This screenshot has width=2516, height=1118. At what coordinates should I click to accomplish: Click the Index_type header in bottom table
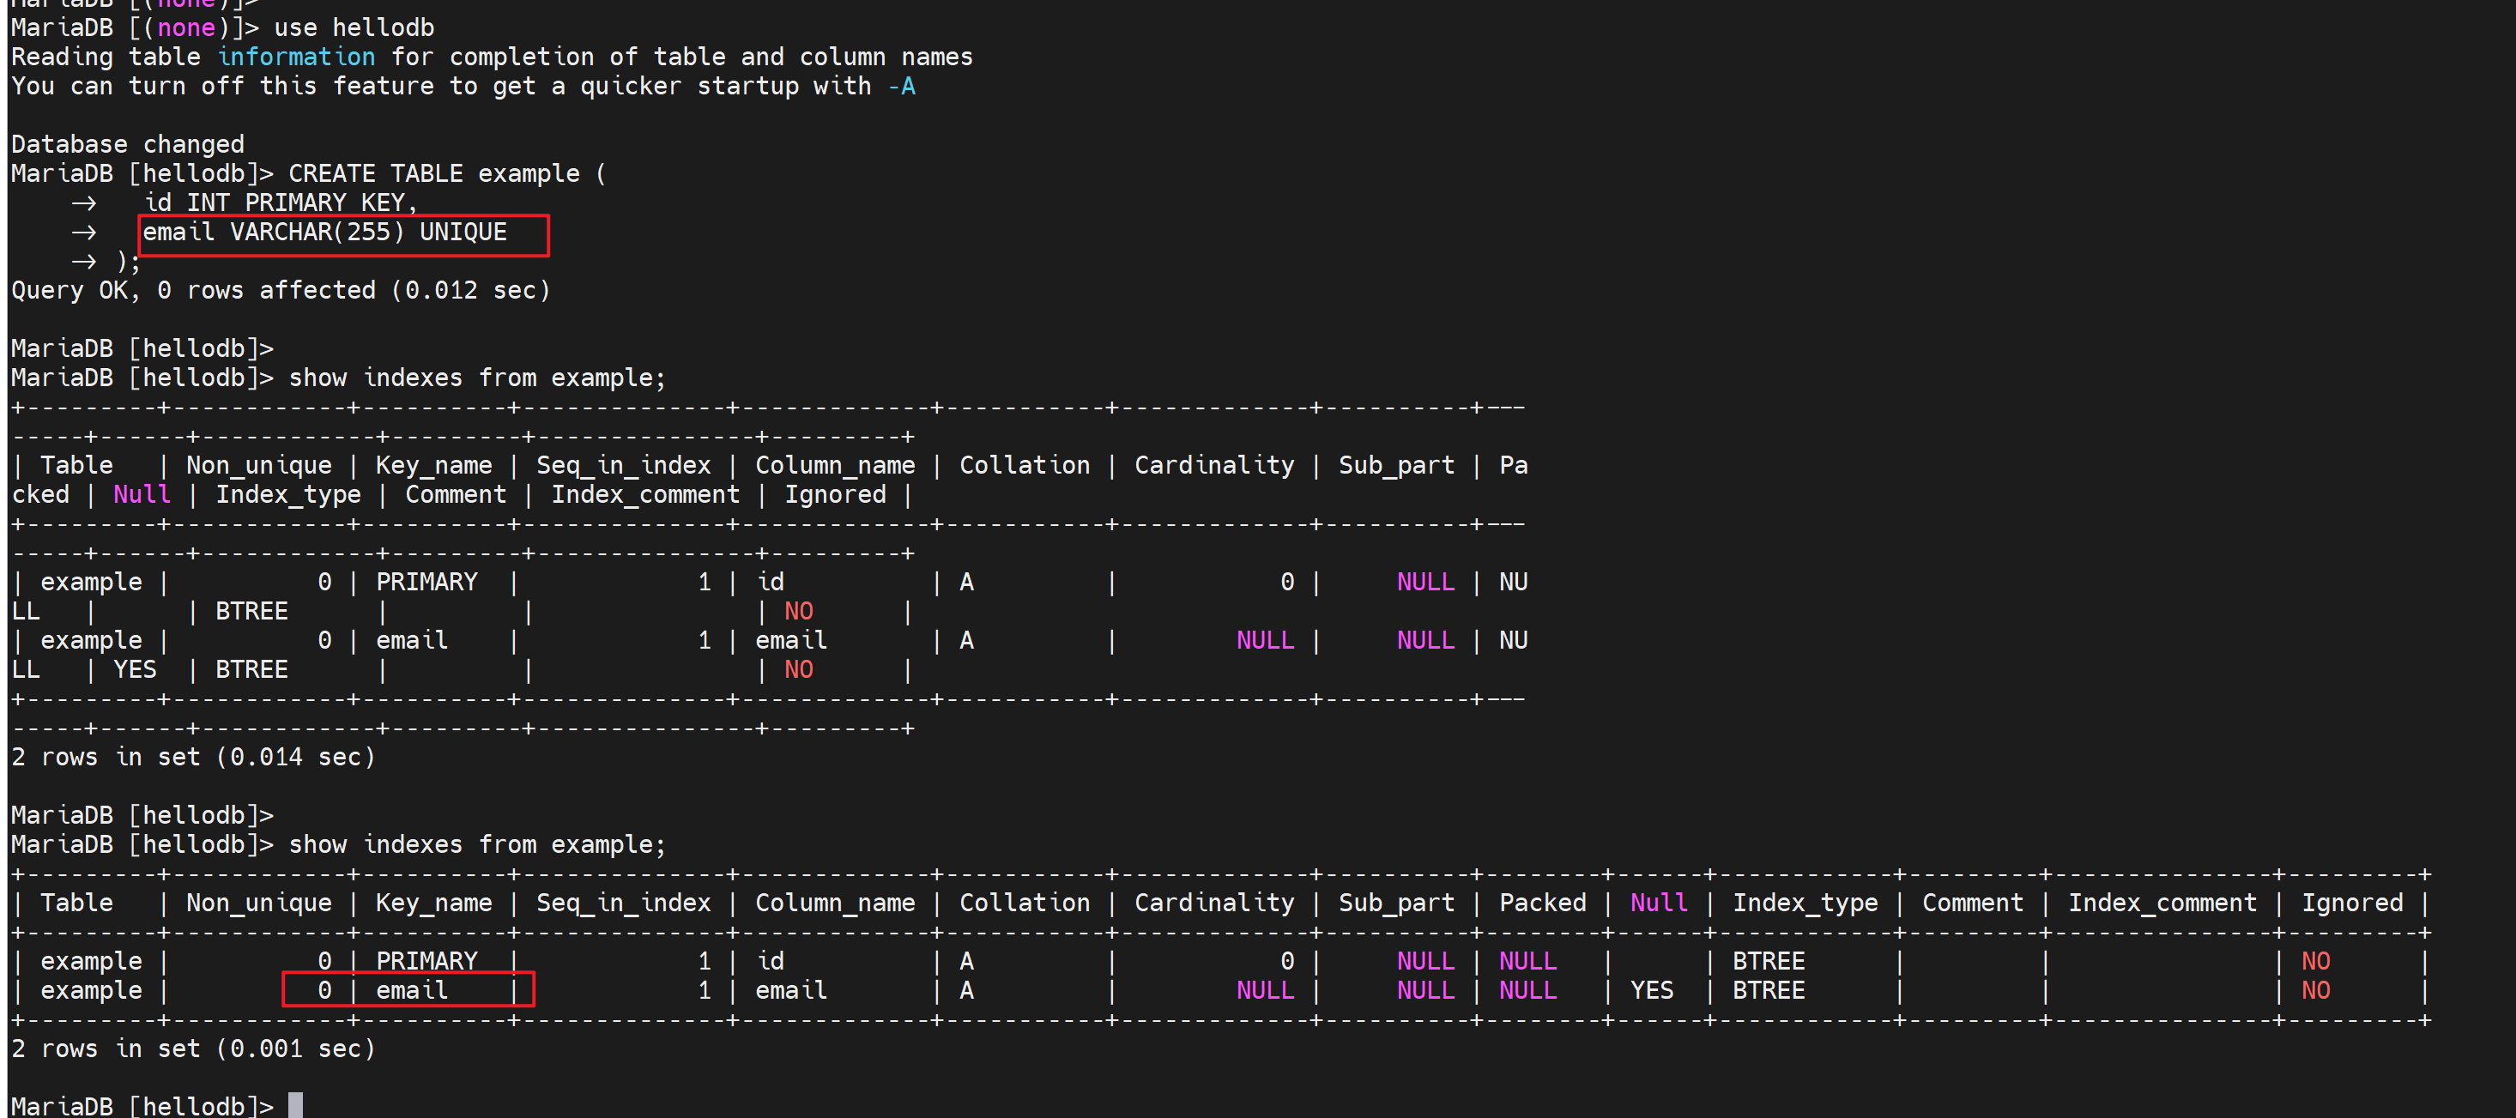click(1804, 903)
